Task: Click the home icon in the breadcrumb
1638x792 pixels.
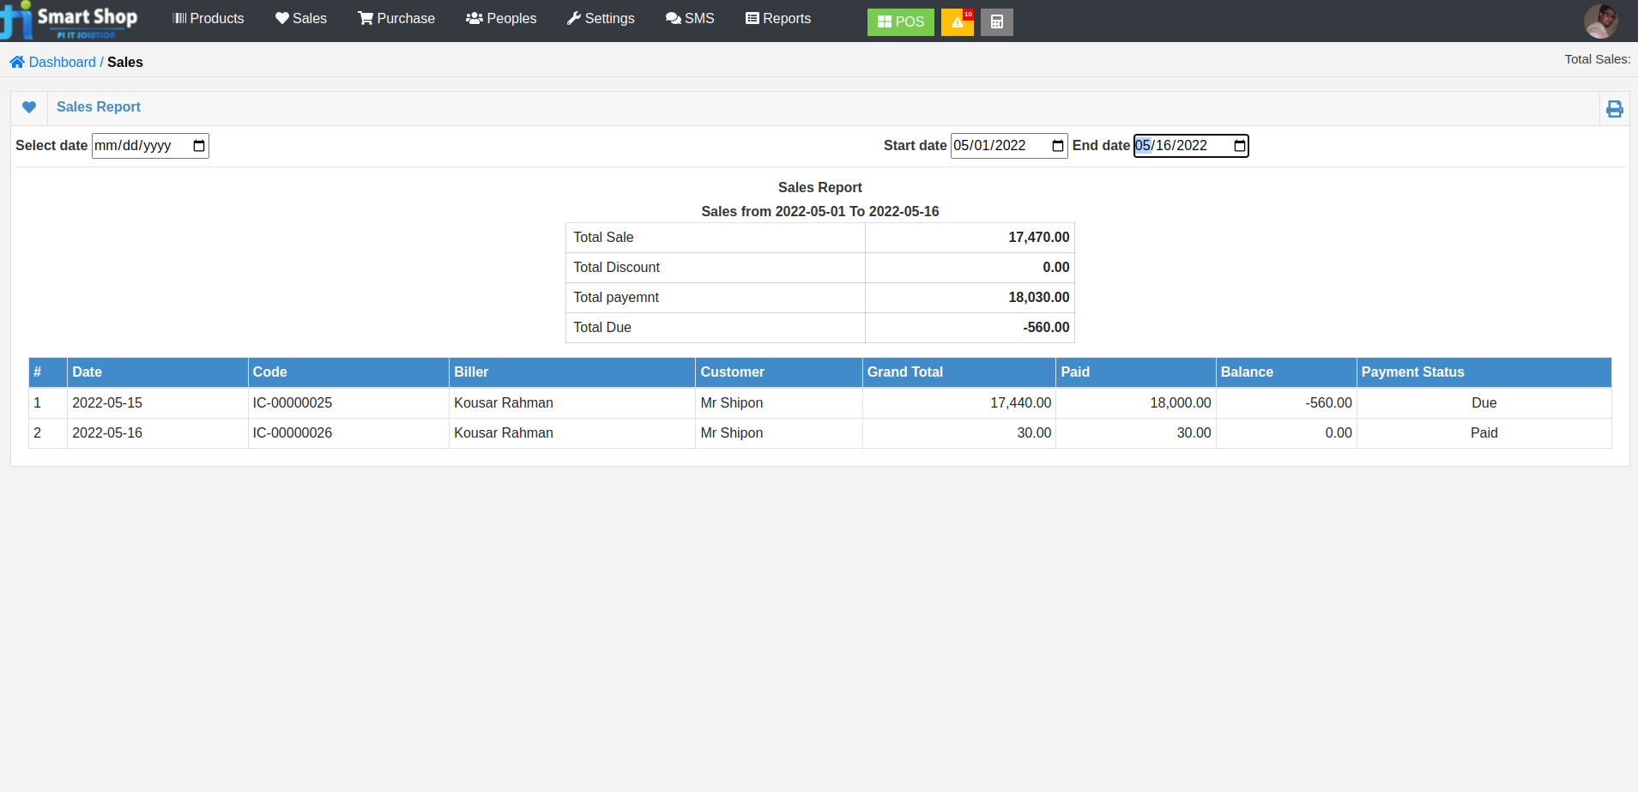Action: click(16, 61)
